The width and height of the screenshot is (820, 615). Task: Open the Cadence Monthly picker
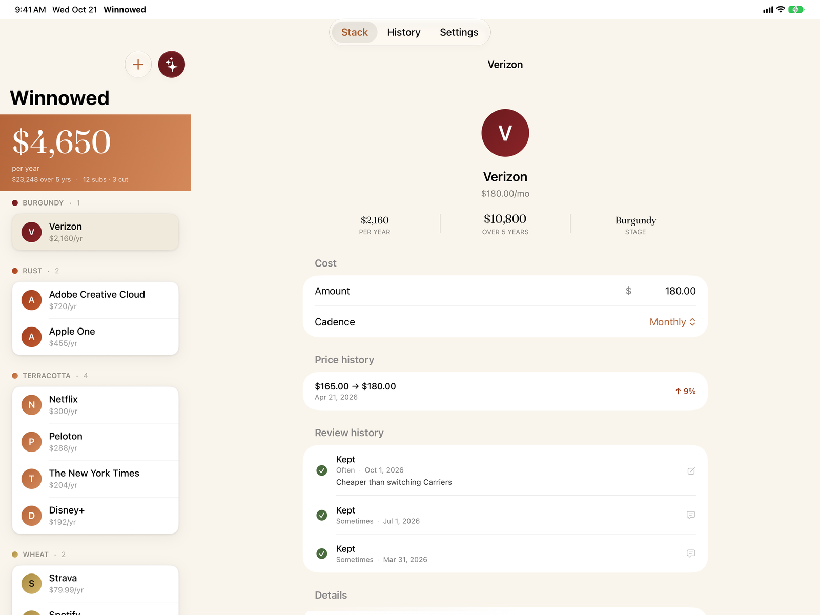point(672,322)
